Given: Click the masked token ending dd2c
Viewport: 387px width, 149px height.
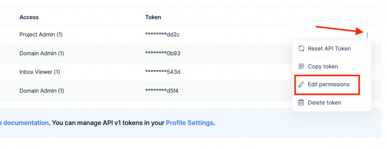Looking at the screenshot, I should (162, 35).
